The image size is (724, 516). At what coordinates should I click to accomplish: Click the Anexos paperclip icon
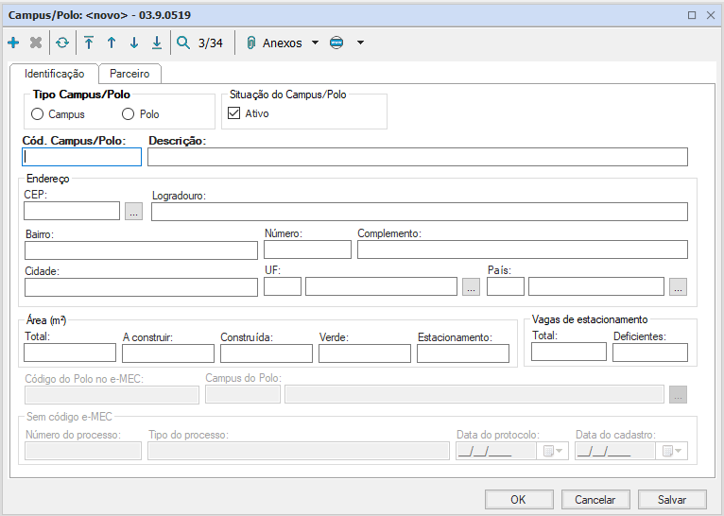(251, 43)
